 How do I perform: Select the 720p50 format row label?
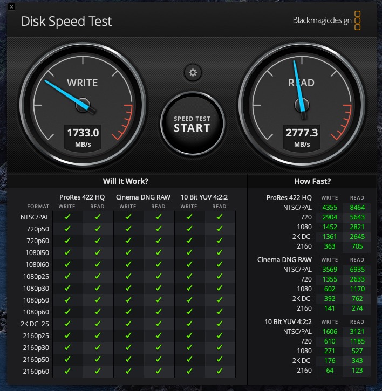(x=38, y=229)
